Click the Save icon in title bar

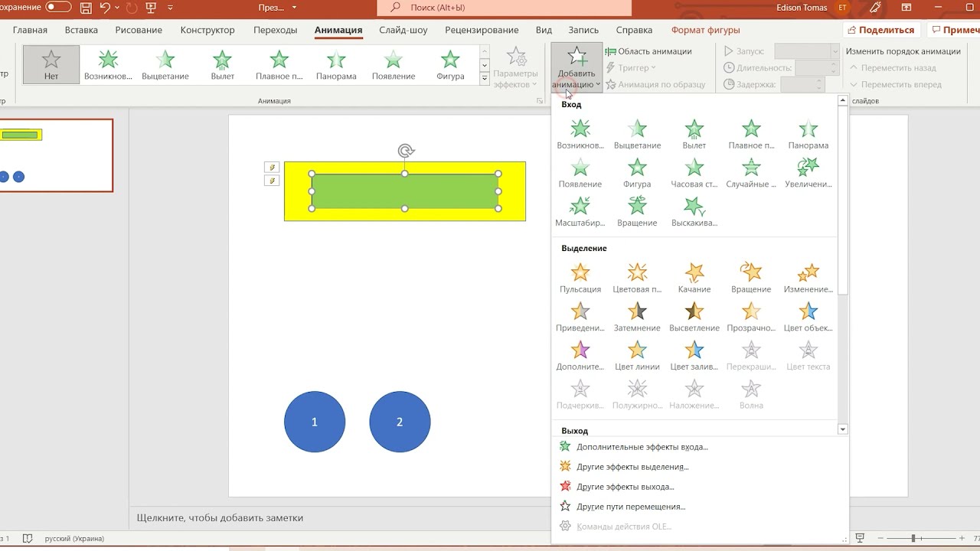pyautogui.click(x=86, y=8)
